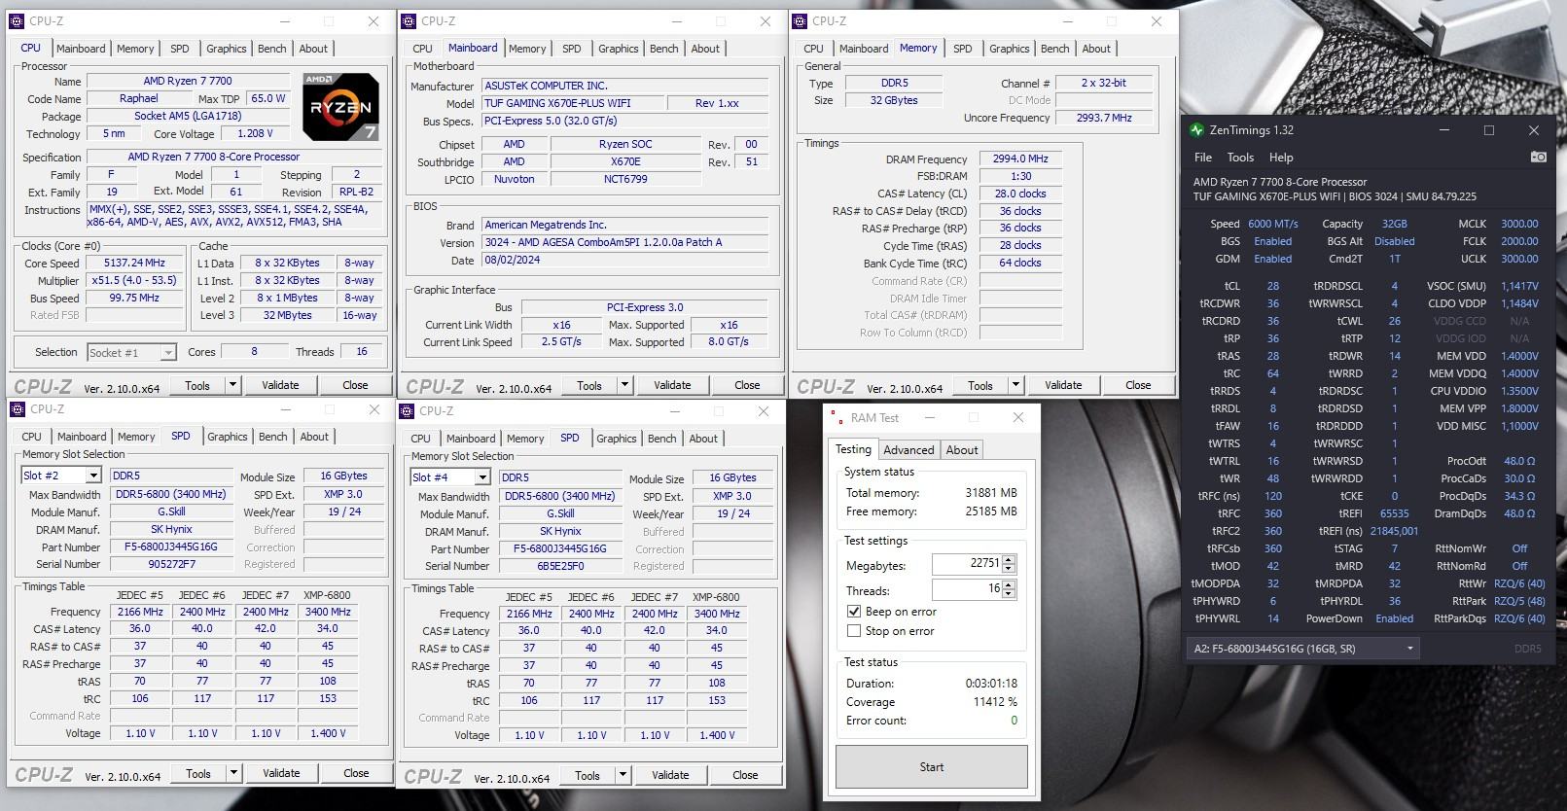
Task: Click Close button in the Slot #4 SPD window
Action: click(745, 775)
